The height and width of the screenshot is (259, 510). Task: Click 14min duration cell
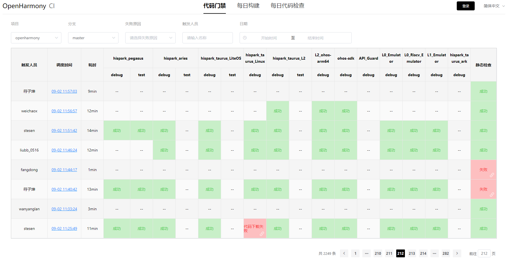92,130
